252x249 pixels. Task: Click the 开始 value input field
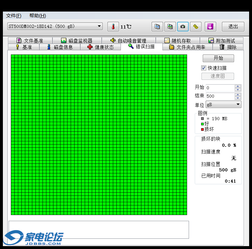220,88
